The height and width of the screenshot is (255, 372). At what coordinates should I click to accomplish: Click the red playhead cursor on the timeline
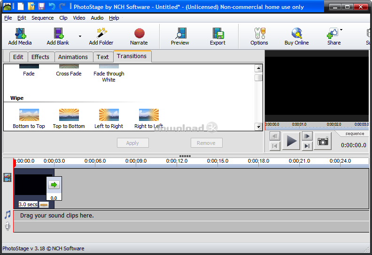pyautogui.click(x=14, y=164)
